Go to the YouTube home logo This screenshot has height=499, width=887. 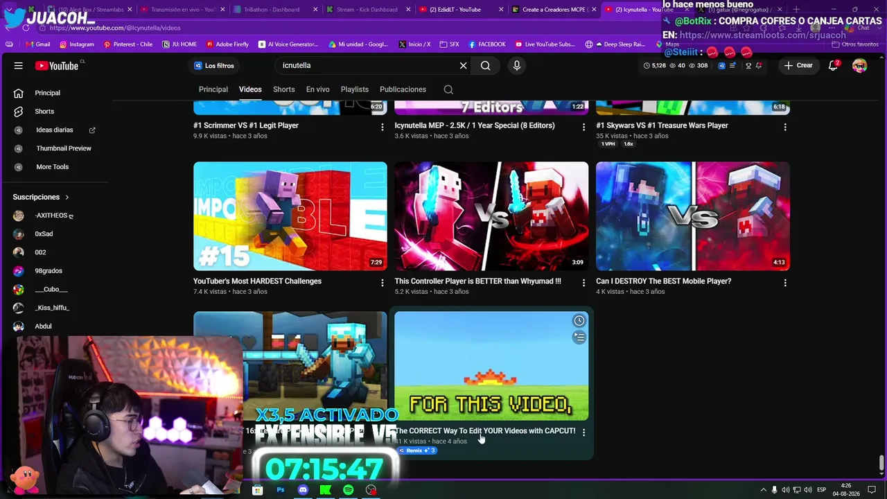click(x=57, y=66)
